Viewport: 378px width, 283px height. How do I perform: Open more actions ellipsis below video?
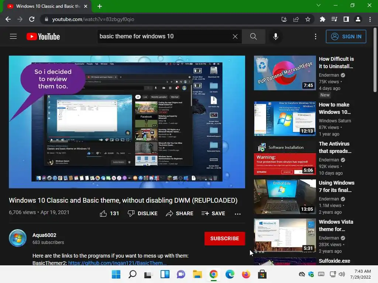(238, 214)
